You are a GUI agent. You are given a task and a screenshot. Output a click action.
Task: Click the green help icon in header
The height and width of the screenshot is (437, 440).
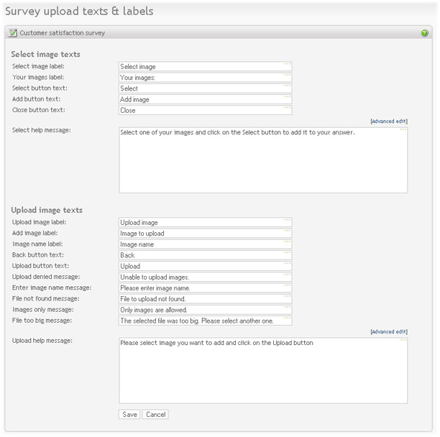click(x=424, y=33)
